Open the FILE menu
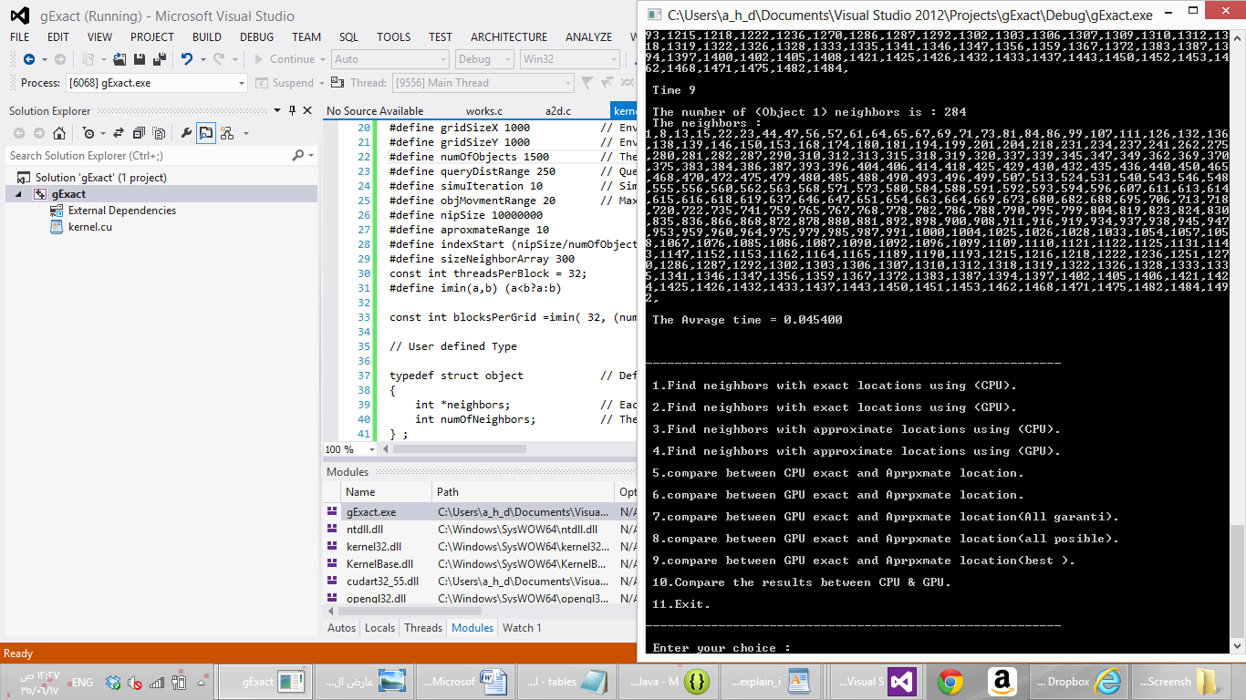The width and height of the screenshot is (1246, 700). tap(20, 37)
